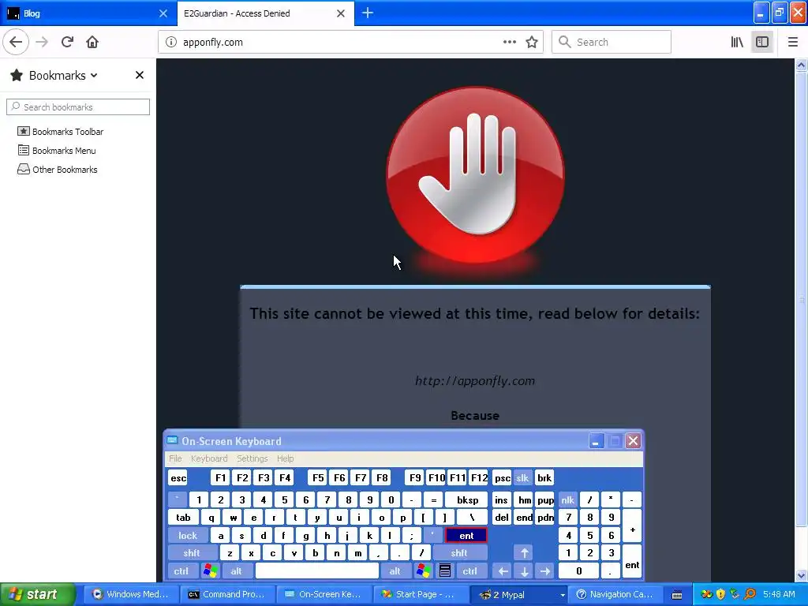Viewport: 808px width, 606px height.
Task: Click the down arrow key
Action: 524,571
